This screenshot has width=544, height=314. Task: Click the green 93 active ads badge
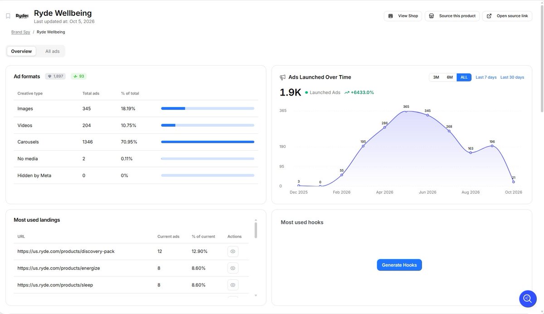click(x=79, y=76)
